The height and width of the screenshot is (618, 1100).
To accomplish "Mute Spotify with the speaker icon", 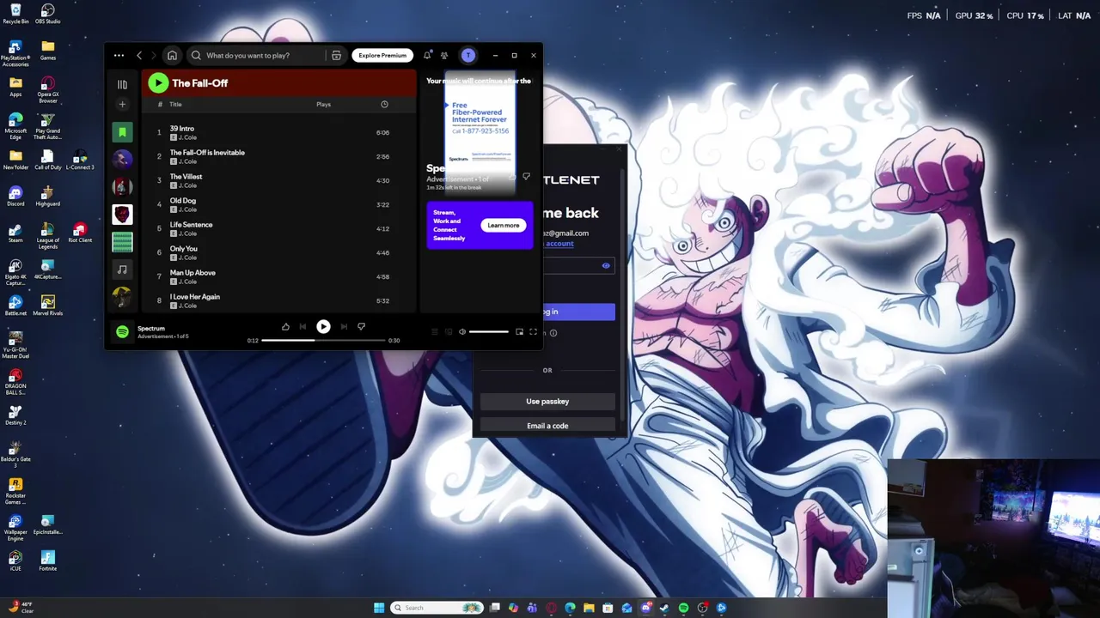I will point(462,331).
